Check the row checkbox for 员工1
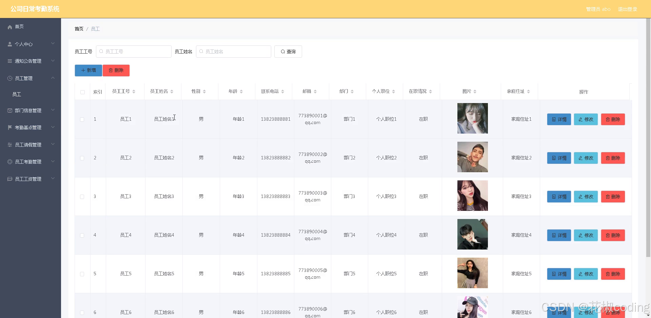 [x=82, y=119]
